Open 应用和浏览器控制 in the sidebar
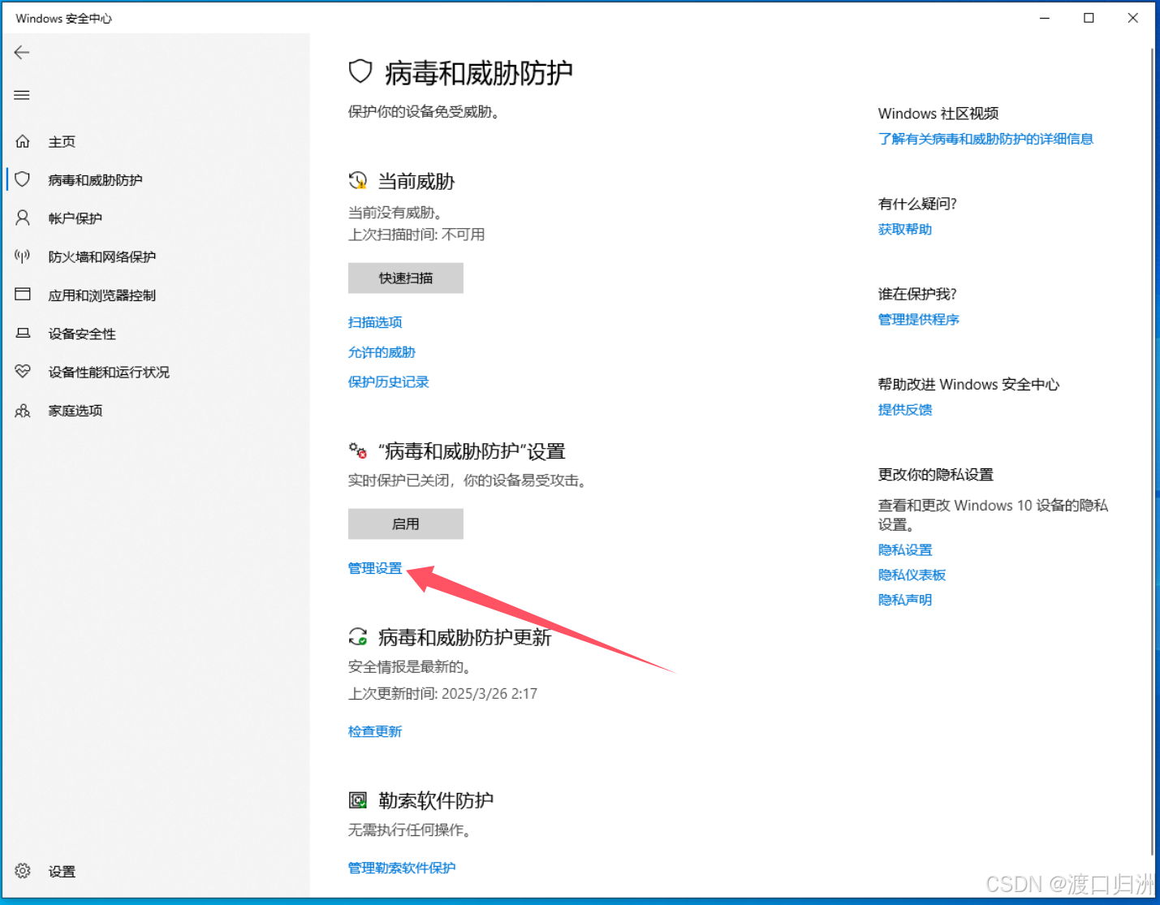The image size is (1160, 905). point(101,295)
